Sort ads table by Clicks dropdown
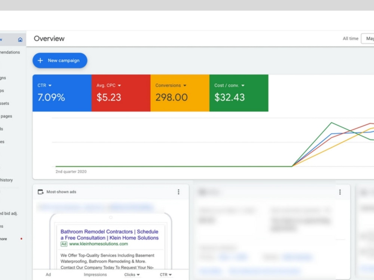 tap(132, 274)
